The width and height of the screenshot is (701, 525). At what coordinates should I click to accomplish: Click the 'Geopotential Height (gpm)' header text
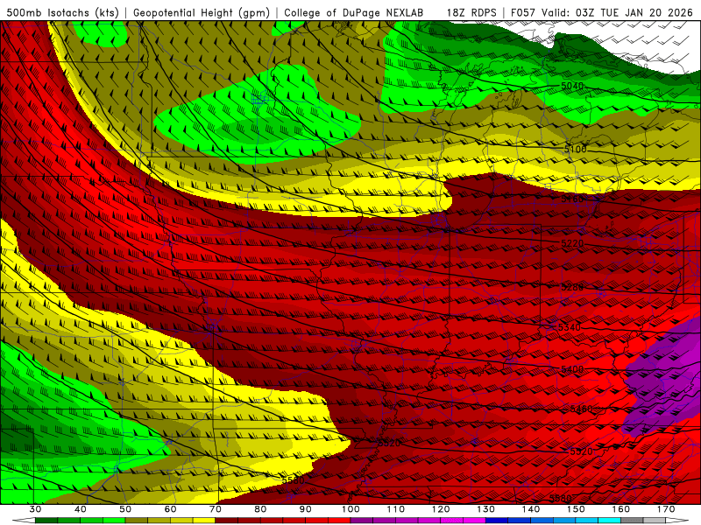pos(202,13)
